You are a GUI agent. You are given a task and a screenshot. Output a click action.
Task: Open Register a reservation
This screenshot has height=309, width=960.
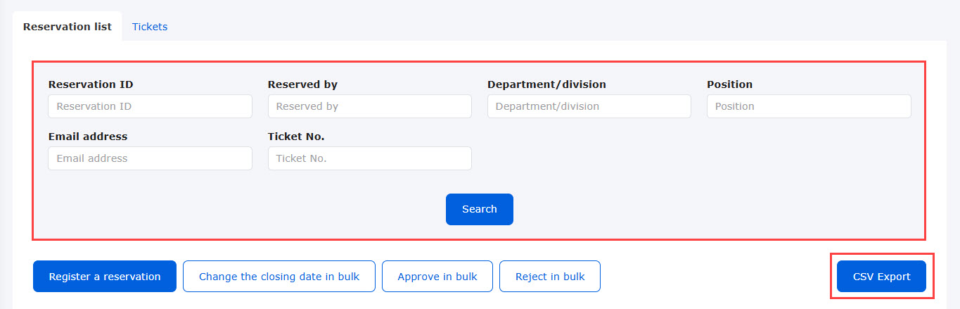[x=105, y=277]
